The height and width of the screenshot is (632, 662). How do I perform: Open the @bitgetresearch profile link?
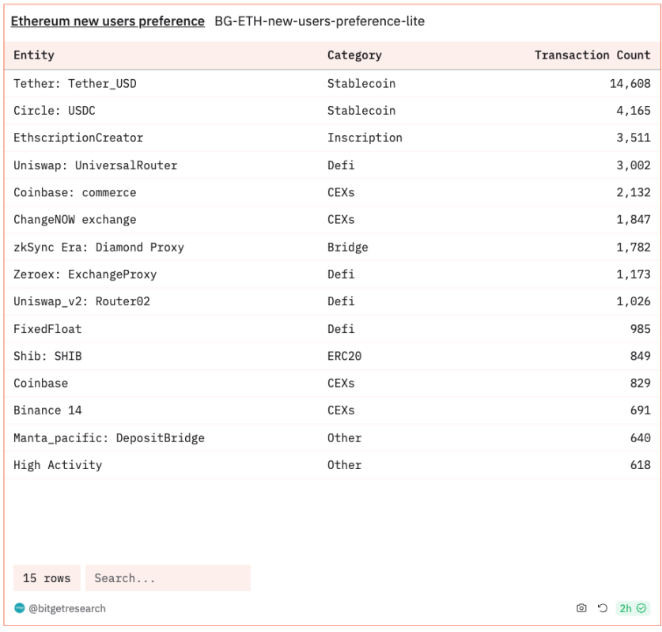click(66, 608)
